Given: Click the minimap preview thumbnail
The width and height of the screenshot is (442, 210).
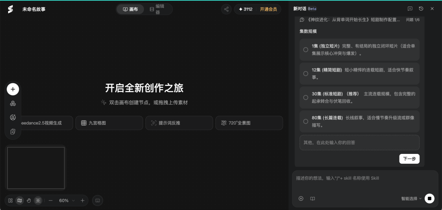Looking at the screenshot, I should tap(36, 168).
